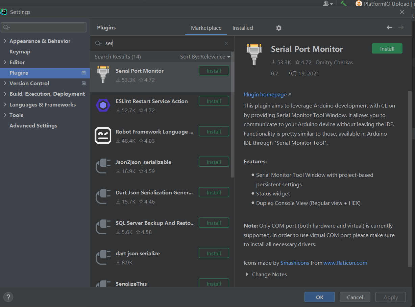
Task: Click the settings search field
Action: point(44,27)
